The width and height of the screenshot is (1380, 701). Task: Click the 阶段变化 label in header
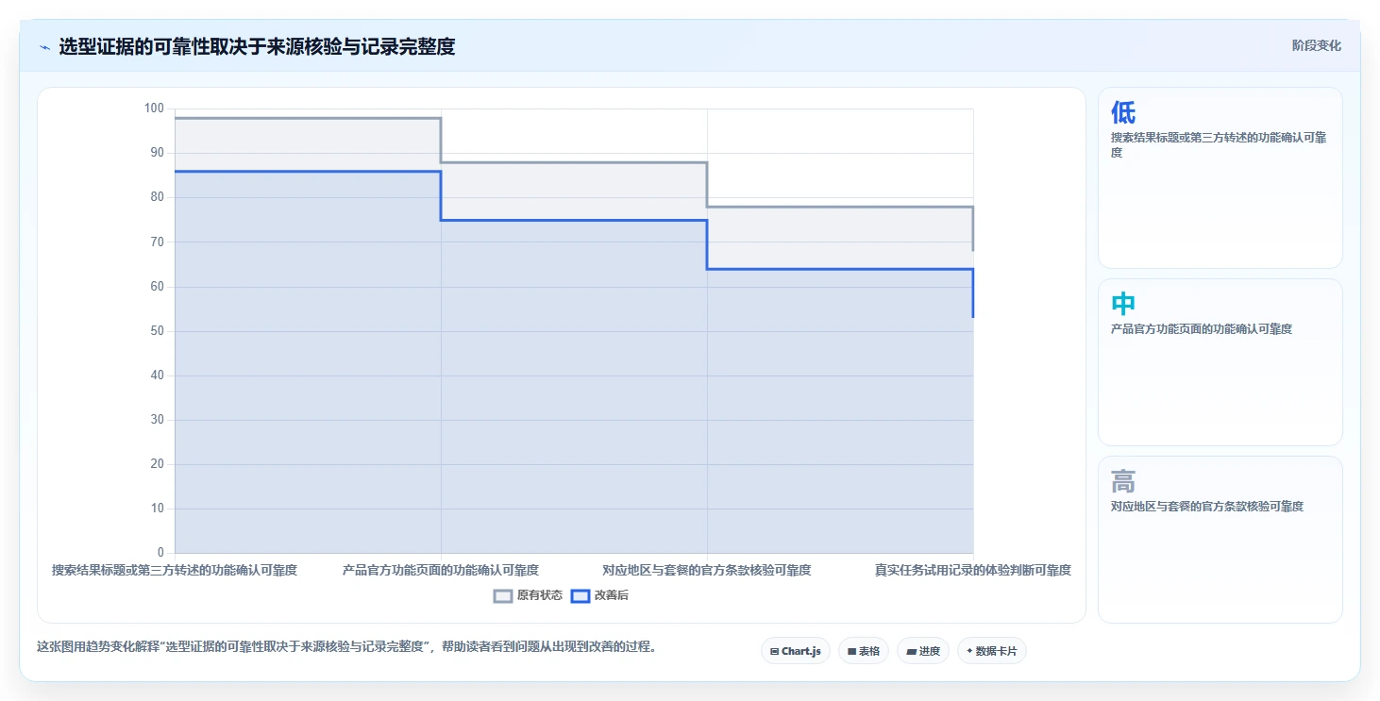click(x=1316, y=46)
